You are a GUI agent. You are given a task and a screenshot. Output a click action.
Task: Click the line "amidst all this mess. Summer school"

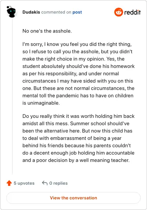(76, 123)
